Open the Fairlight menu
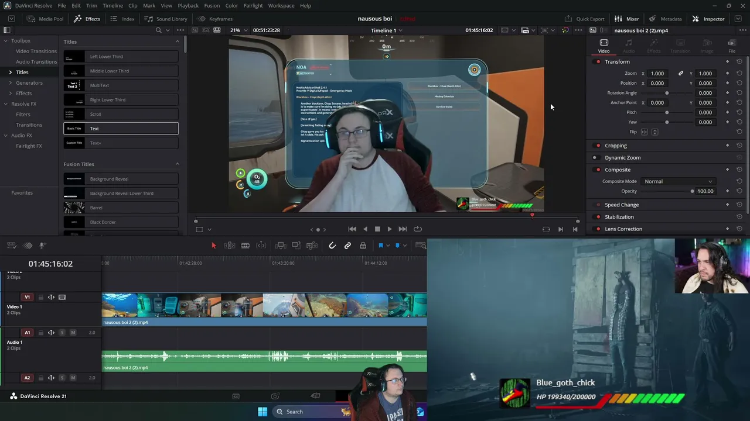The height and width of the screenshot is (421, 750). coord(253,6)
